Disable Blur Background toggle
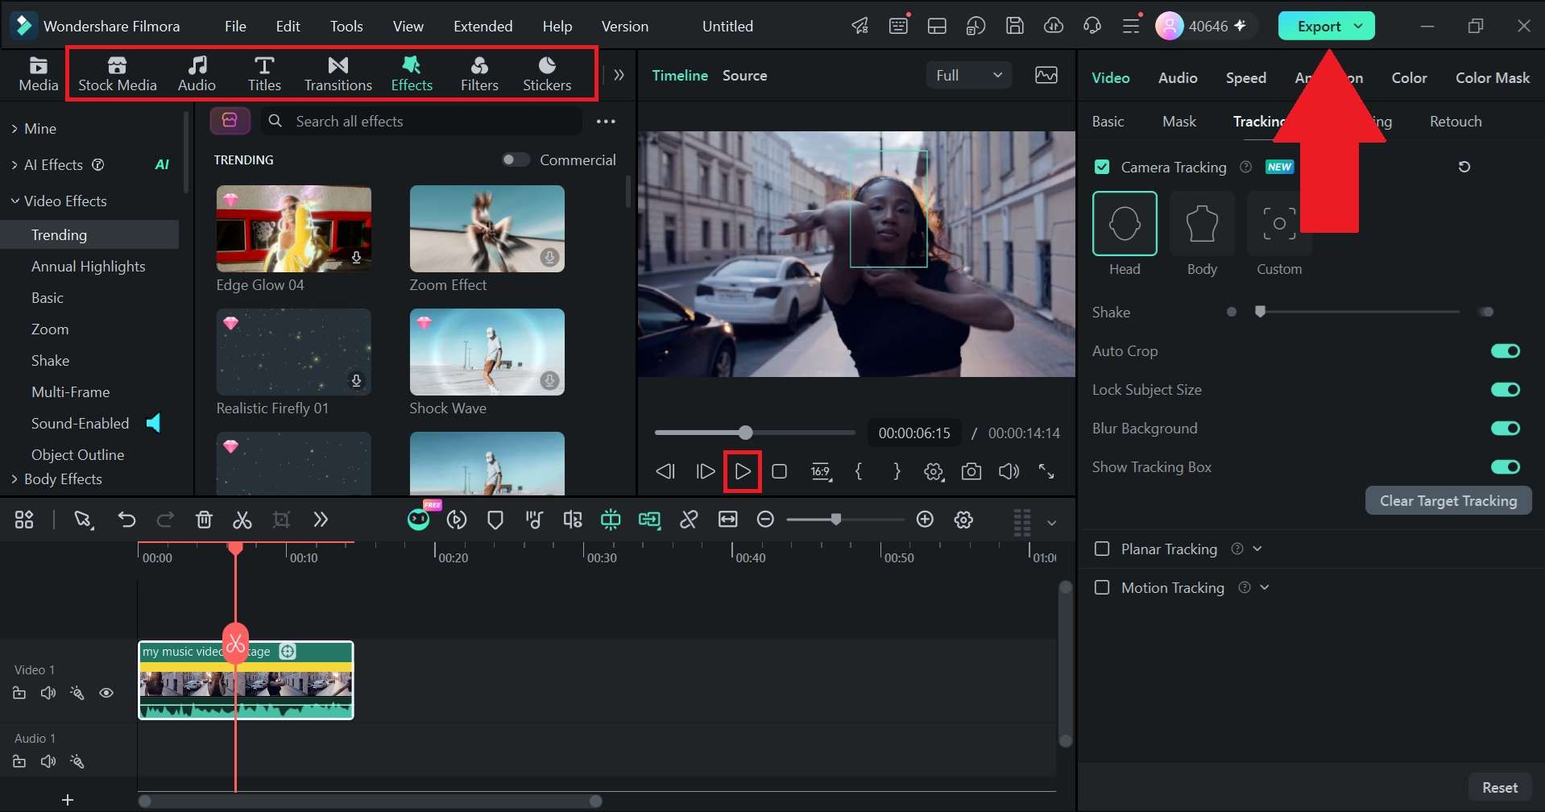Viewport: 1545px width, 812px height. pos(1505,428)
